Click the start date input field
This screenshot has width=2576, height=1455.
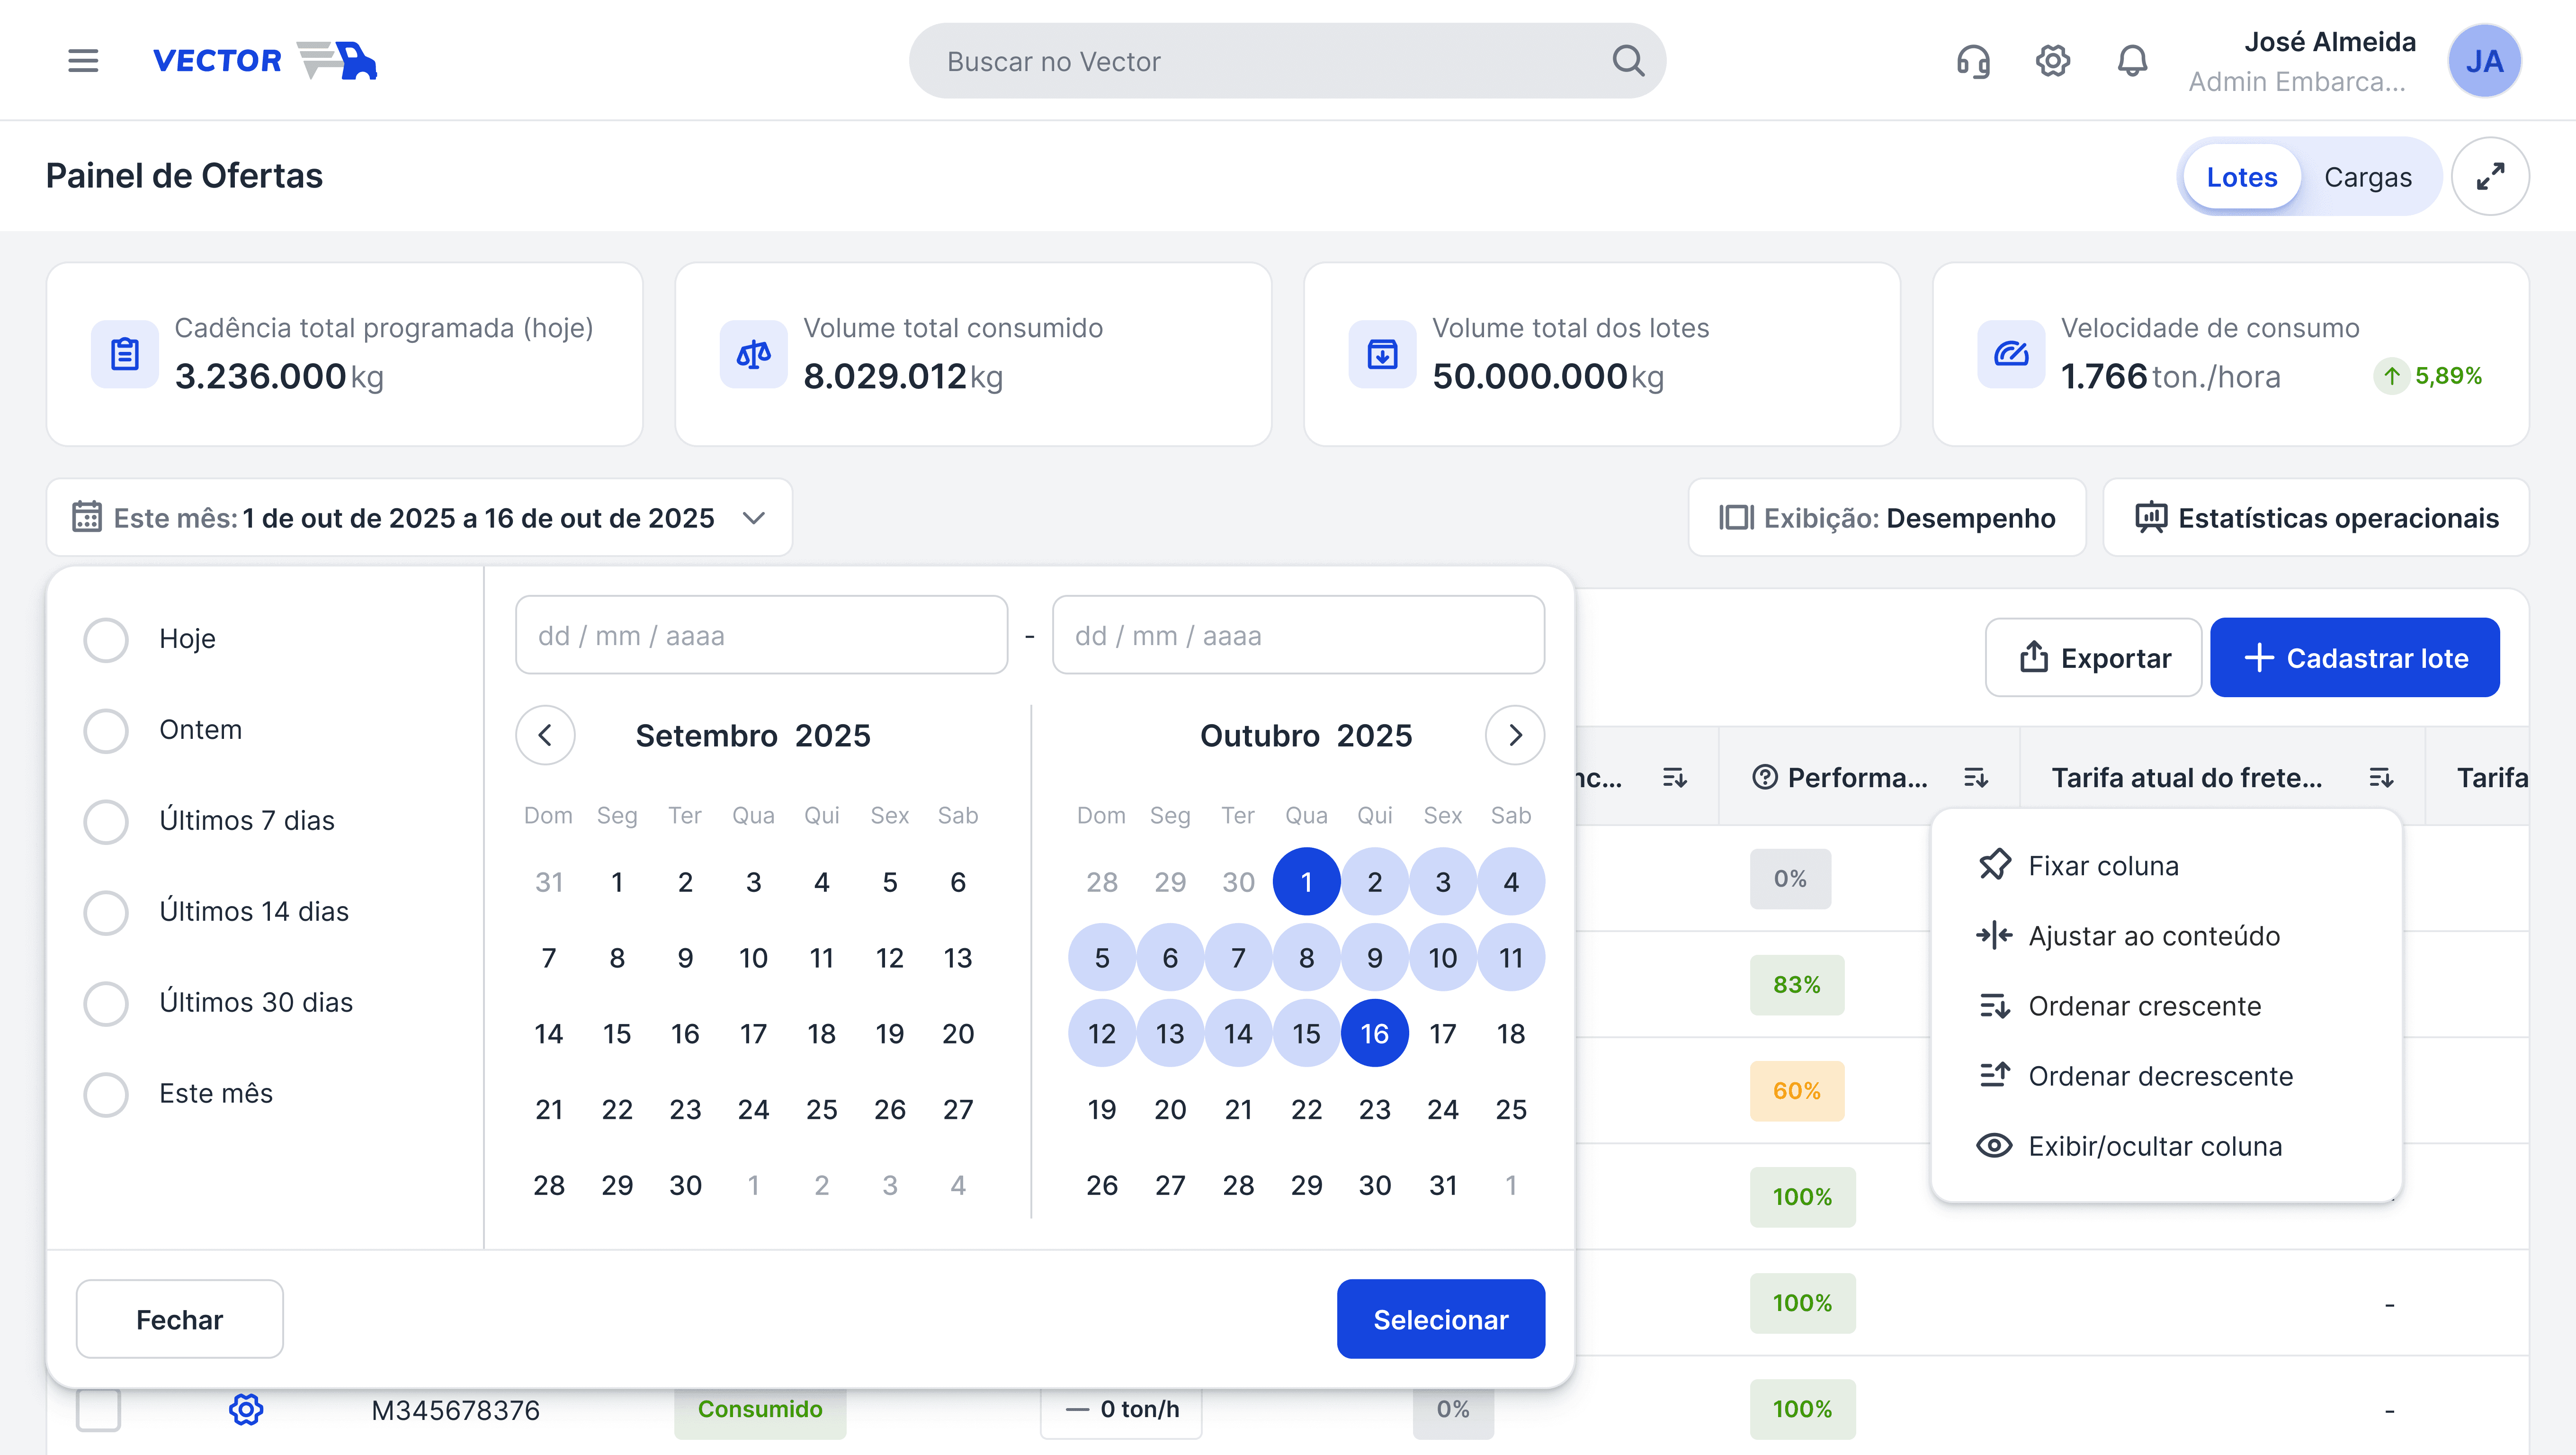pos(761,636)
